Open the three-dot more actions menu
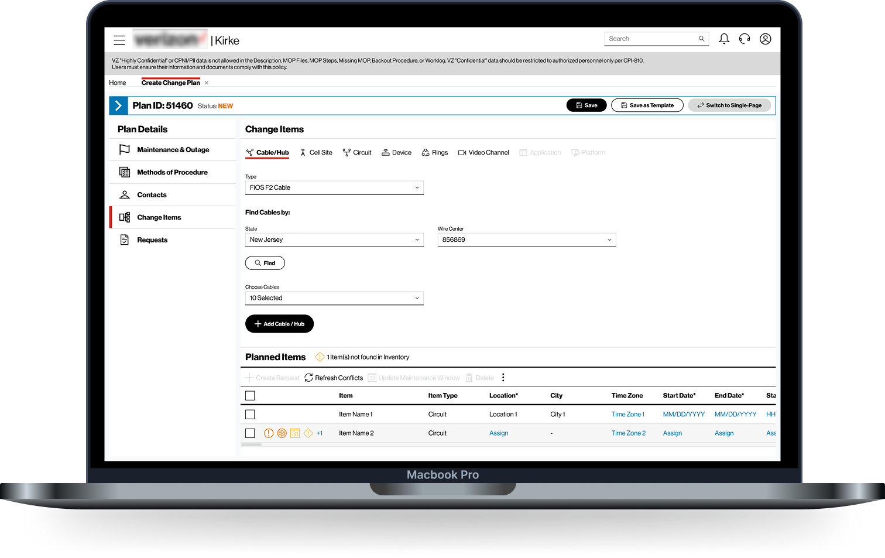This screenshot has height=558, width=885. (503, 378)
